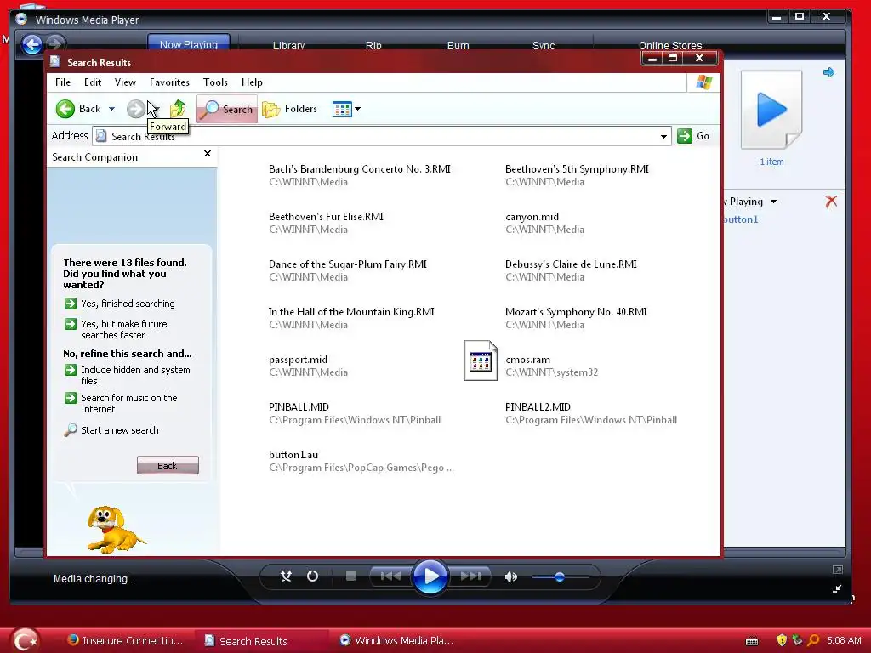This screenshot has height=653, width=871.
Task: Select canyon.mid file
Action: click(x=532, y=217)
